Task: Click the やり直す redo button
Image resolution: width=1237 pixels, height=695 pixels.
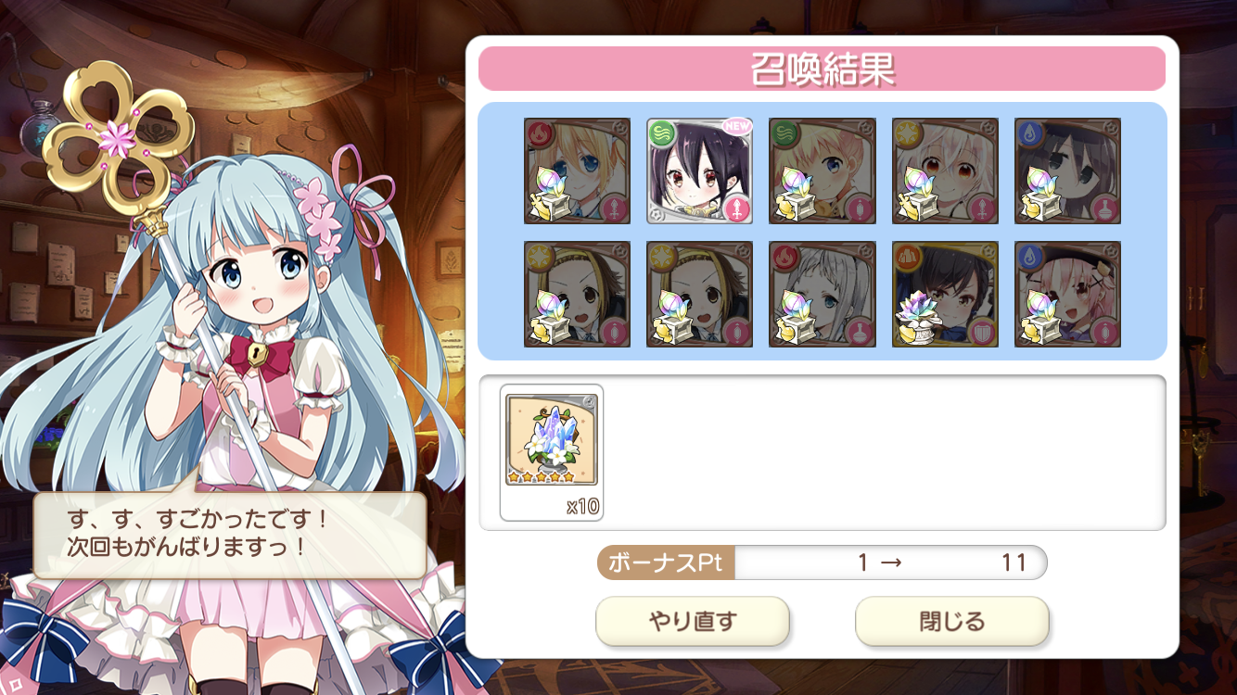Action: [692, 621]
